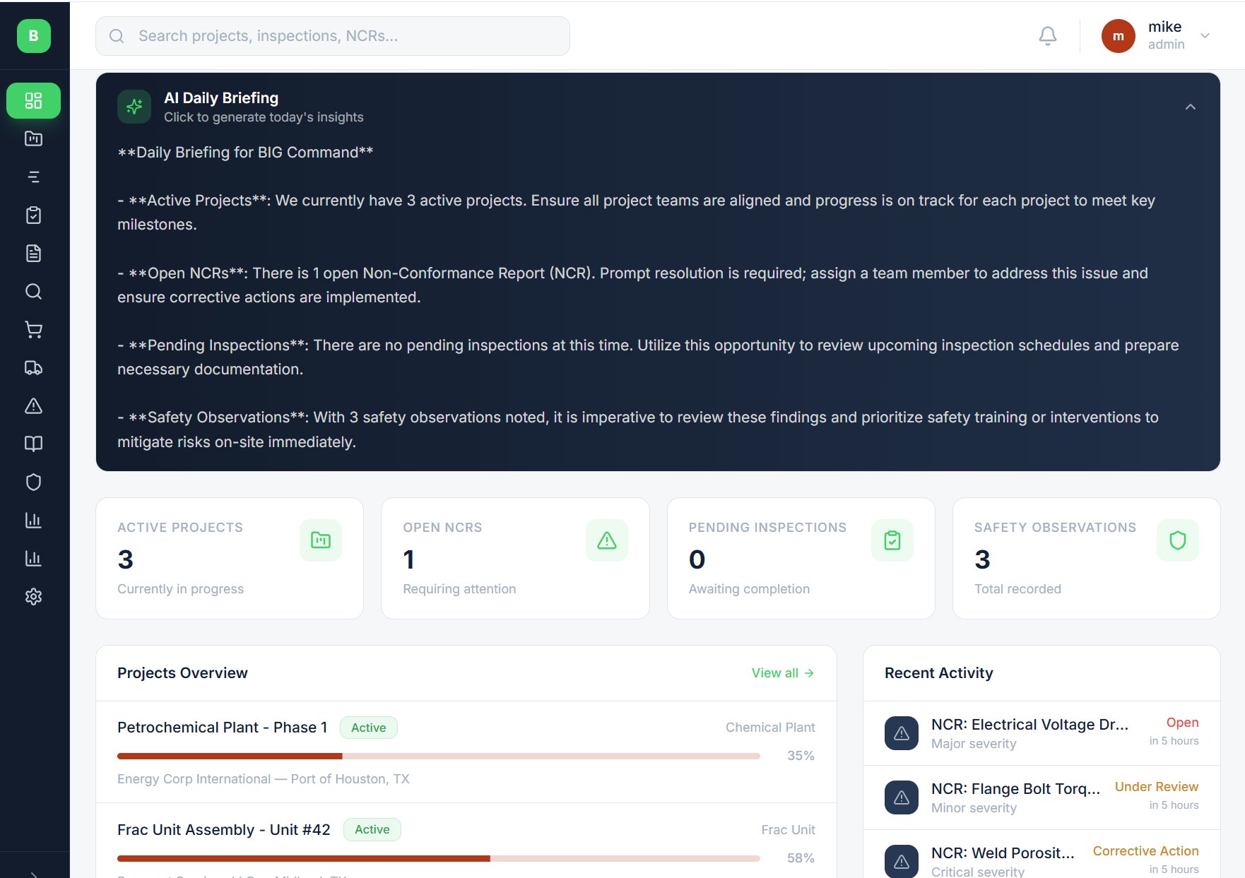Click the settings gear in the sidebar

click(x=33, y=597)
